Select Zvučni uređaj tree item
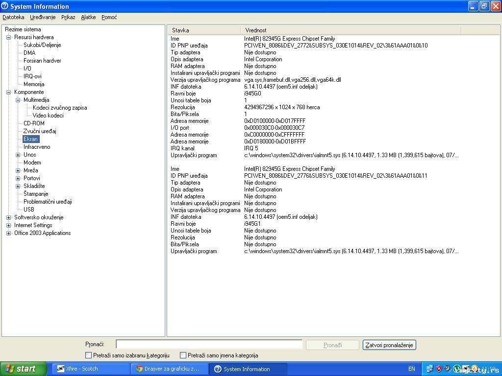The image size is (502, 376). click(x=40, y=131)
